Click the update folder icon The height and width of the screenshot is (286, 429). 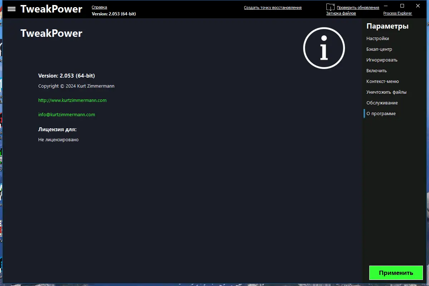click(x=331, y=7)
